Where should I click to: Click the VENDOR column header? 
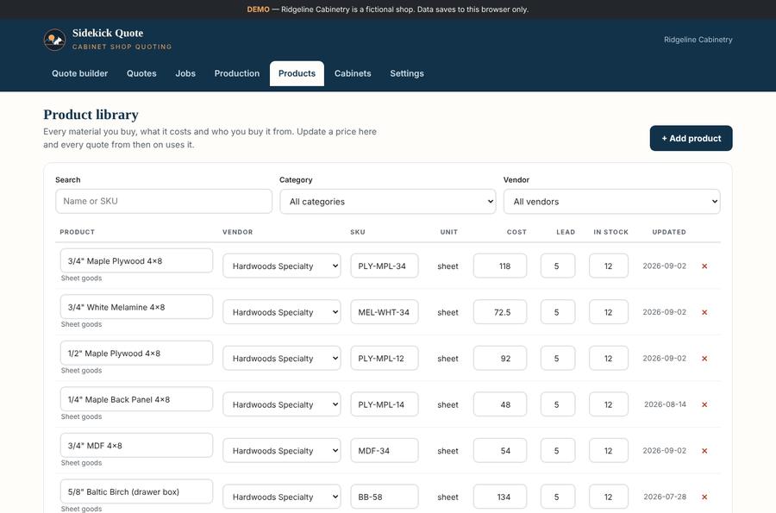(238, 232)
